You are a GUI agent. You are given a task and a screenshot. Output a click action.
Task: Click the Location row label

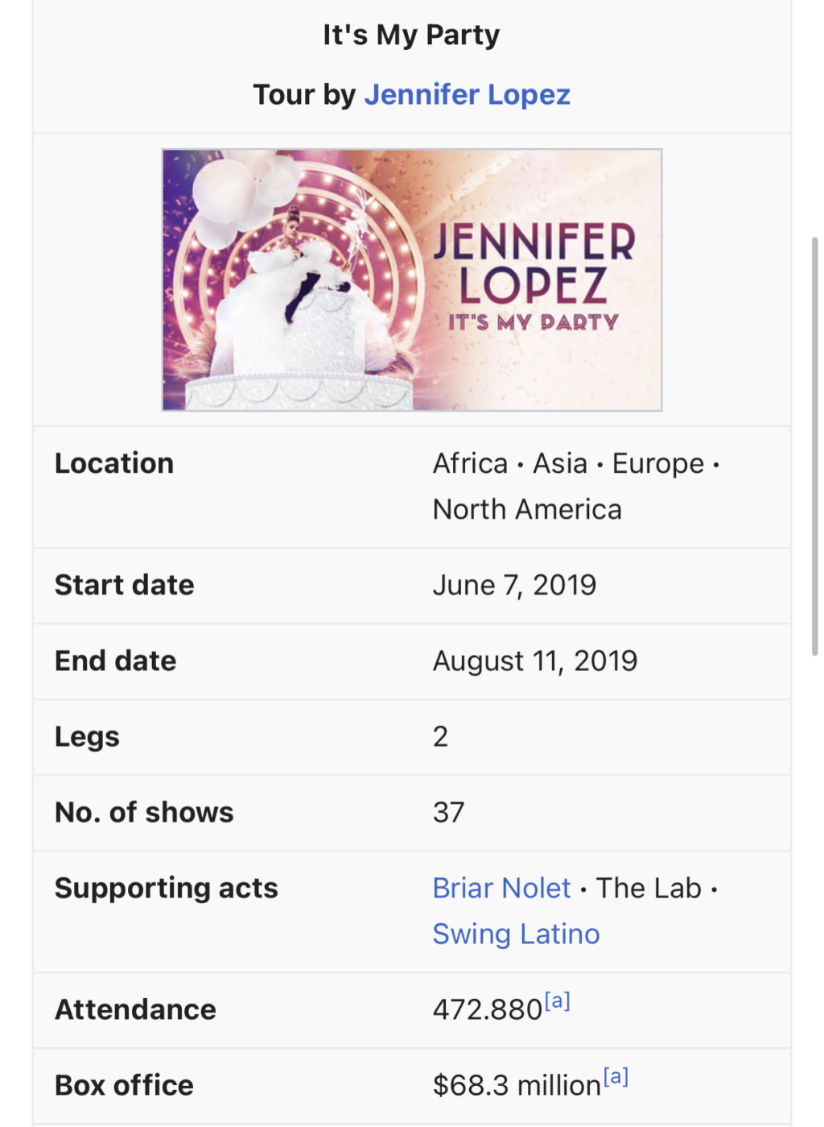point(114,463)
